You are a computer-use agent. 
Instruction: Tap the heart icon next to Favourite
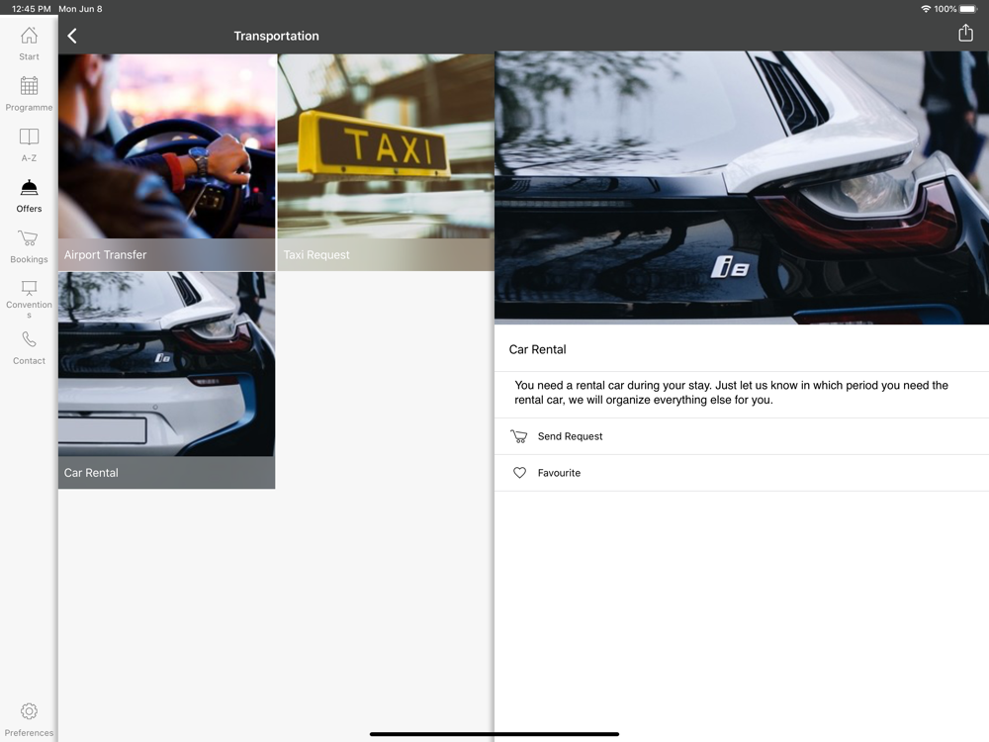pyautogui.click(x=519, y=473)
